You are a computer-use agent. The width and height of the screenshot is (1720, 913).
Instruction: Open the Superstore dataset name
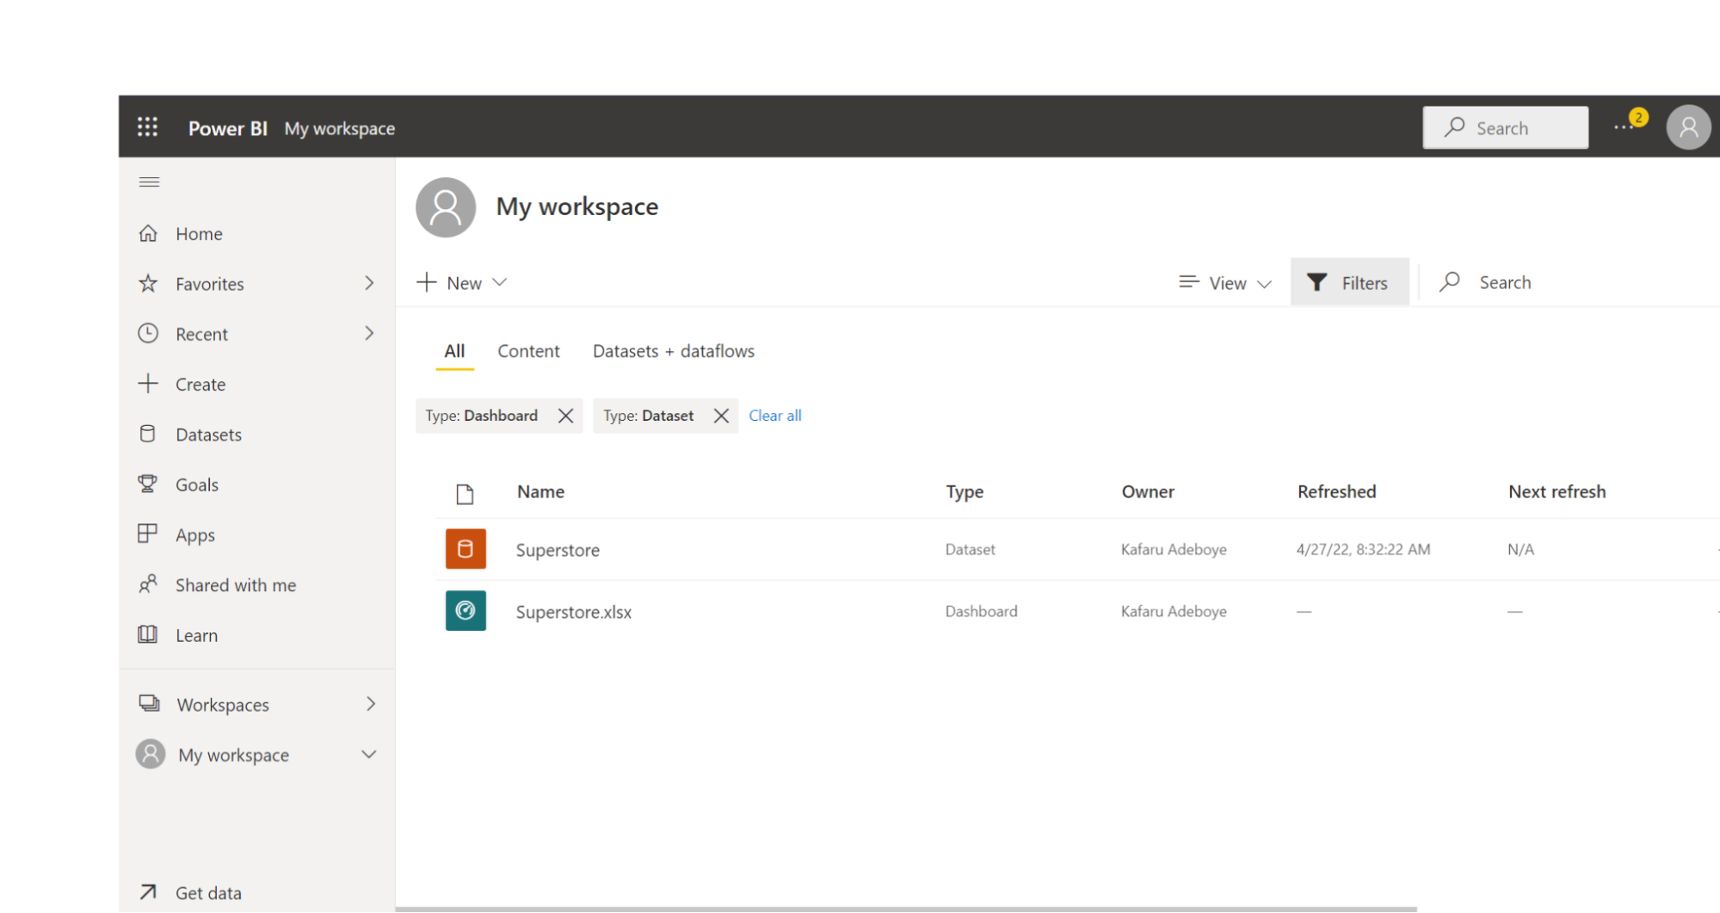[x=558, y=550]
